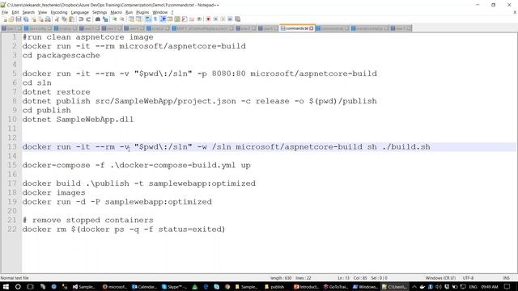Open the View menu
The image size is (518, 291).
point(42,12)
